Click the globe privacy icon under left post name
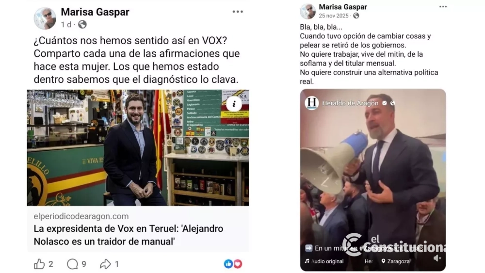The width and height of the screenshot is (485, 273). (x=82, y=24)
